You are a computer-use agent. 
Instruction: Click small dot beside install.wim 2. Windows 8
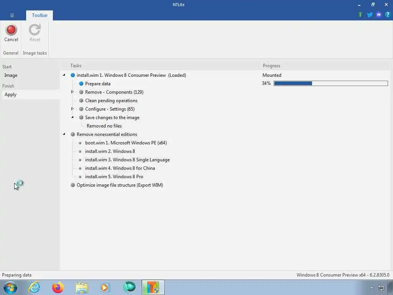pyautogui.click(x=80, y=151)
